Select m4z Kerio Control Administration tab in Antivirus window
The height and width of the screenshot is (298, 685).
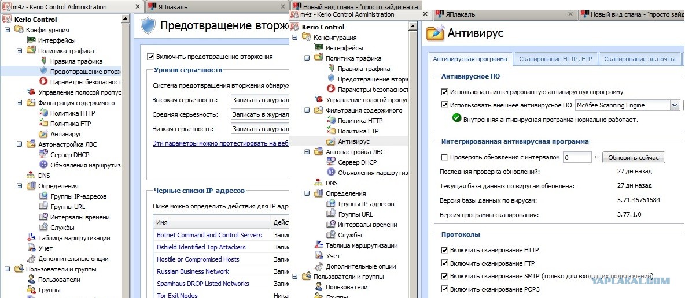[360, 14]
